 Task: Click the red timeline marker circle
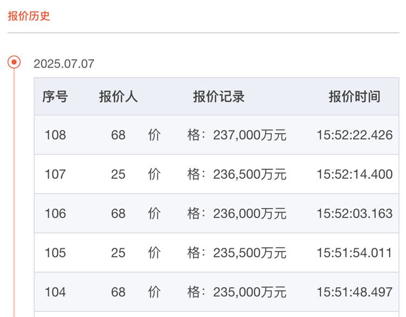(14, 62)
